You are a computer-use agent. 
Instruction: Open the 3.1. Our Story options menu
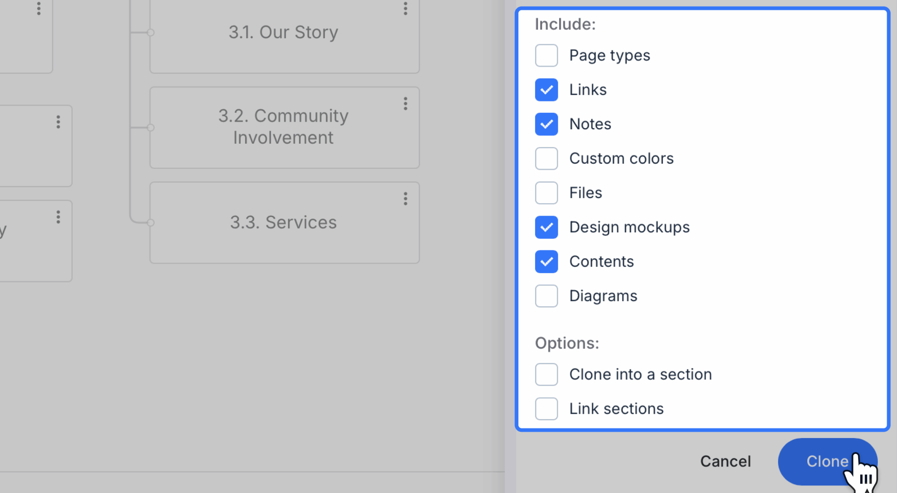coord(405,8)
